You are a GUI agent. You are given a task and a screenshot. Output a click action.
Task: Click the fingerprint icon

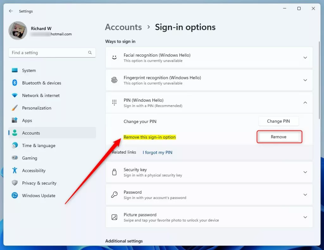pyautogui.click(x=114, y=80)
